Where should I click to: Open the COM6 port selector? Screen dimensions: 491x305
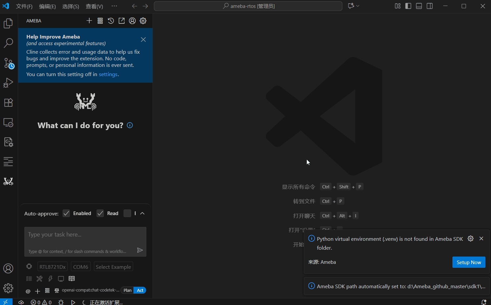pos(81,267)
